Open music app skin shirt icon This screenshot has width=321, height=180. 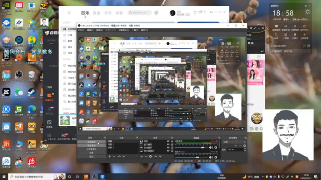click(195, 12)
